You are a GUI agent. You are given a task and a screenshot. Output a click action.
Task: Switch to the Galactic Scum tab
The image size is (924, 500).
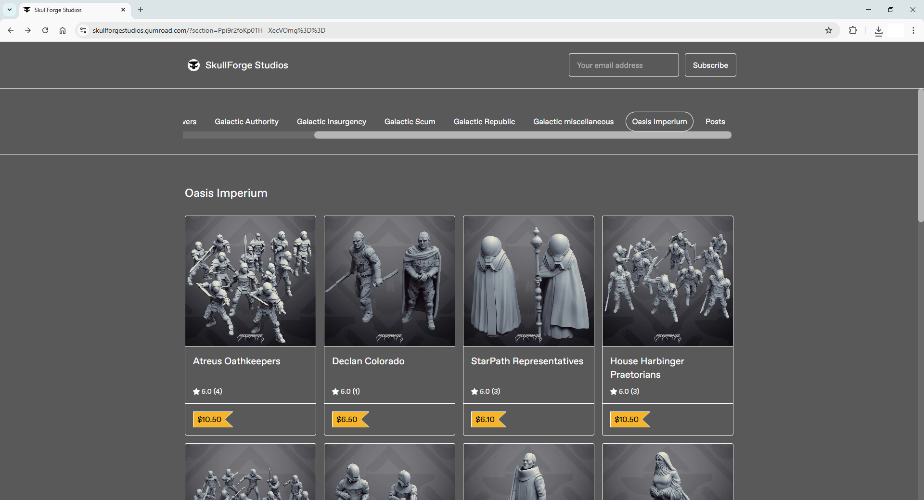[410, 122]
